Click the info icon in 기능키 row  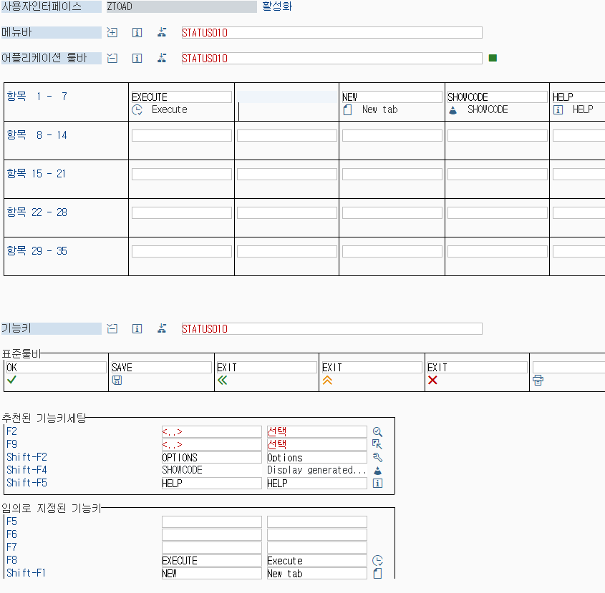point(137,328)
